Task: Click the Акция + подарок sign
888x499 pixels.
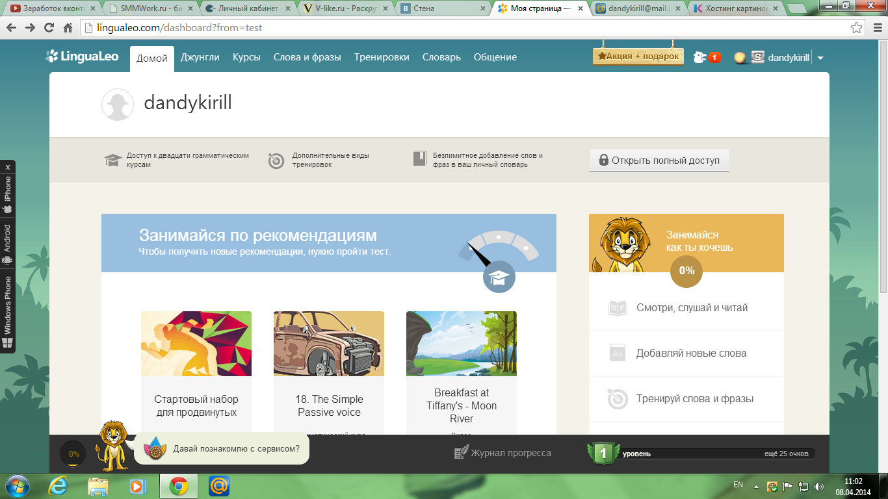Action: tap(638, 57)
